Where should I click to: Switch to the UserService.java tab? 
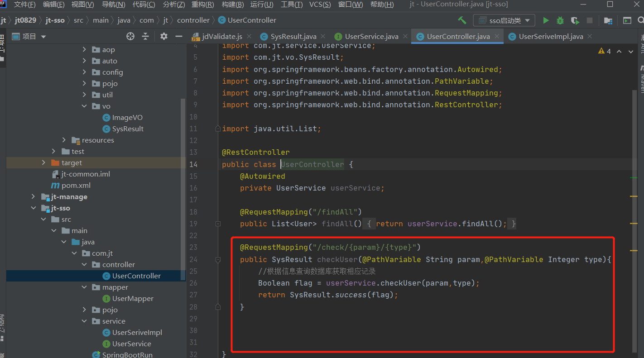371,36
